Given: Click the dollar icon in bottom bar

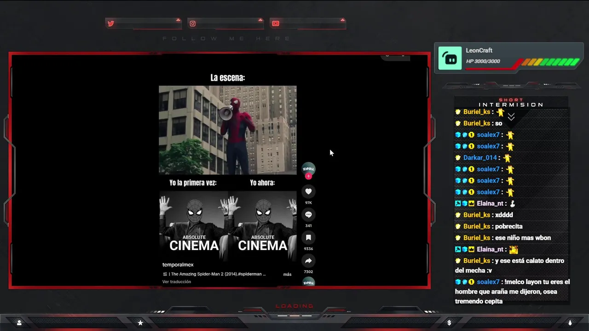Looking at the screenshot, I should 449,323.
